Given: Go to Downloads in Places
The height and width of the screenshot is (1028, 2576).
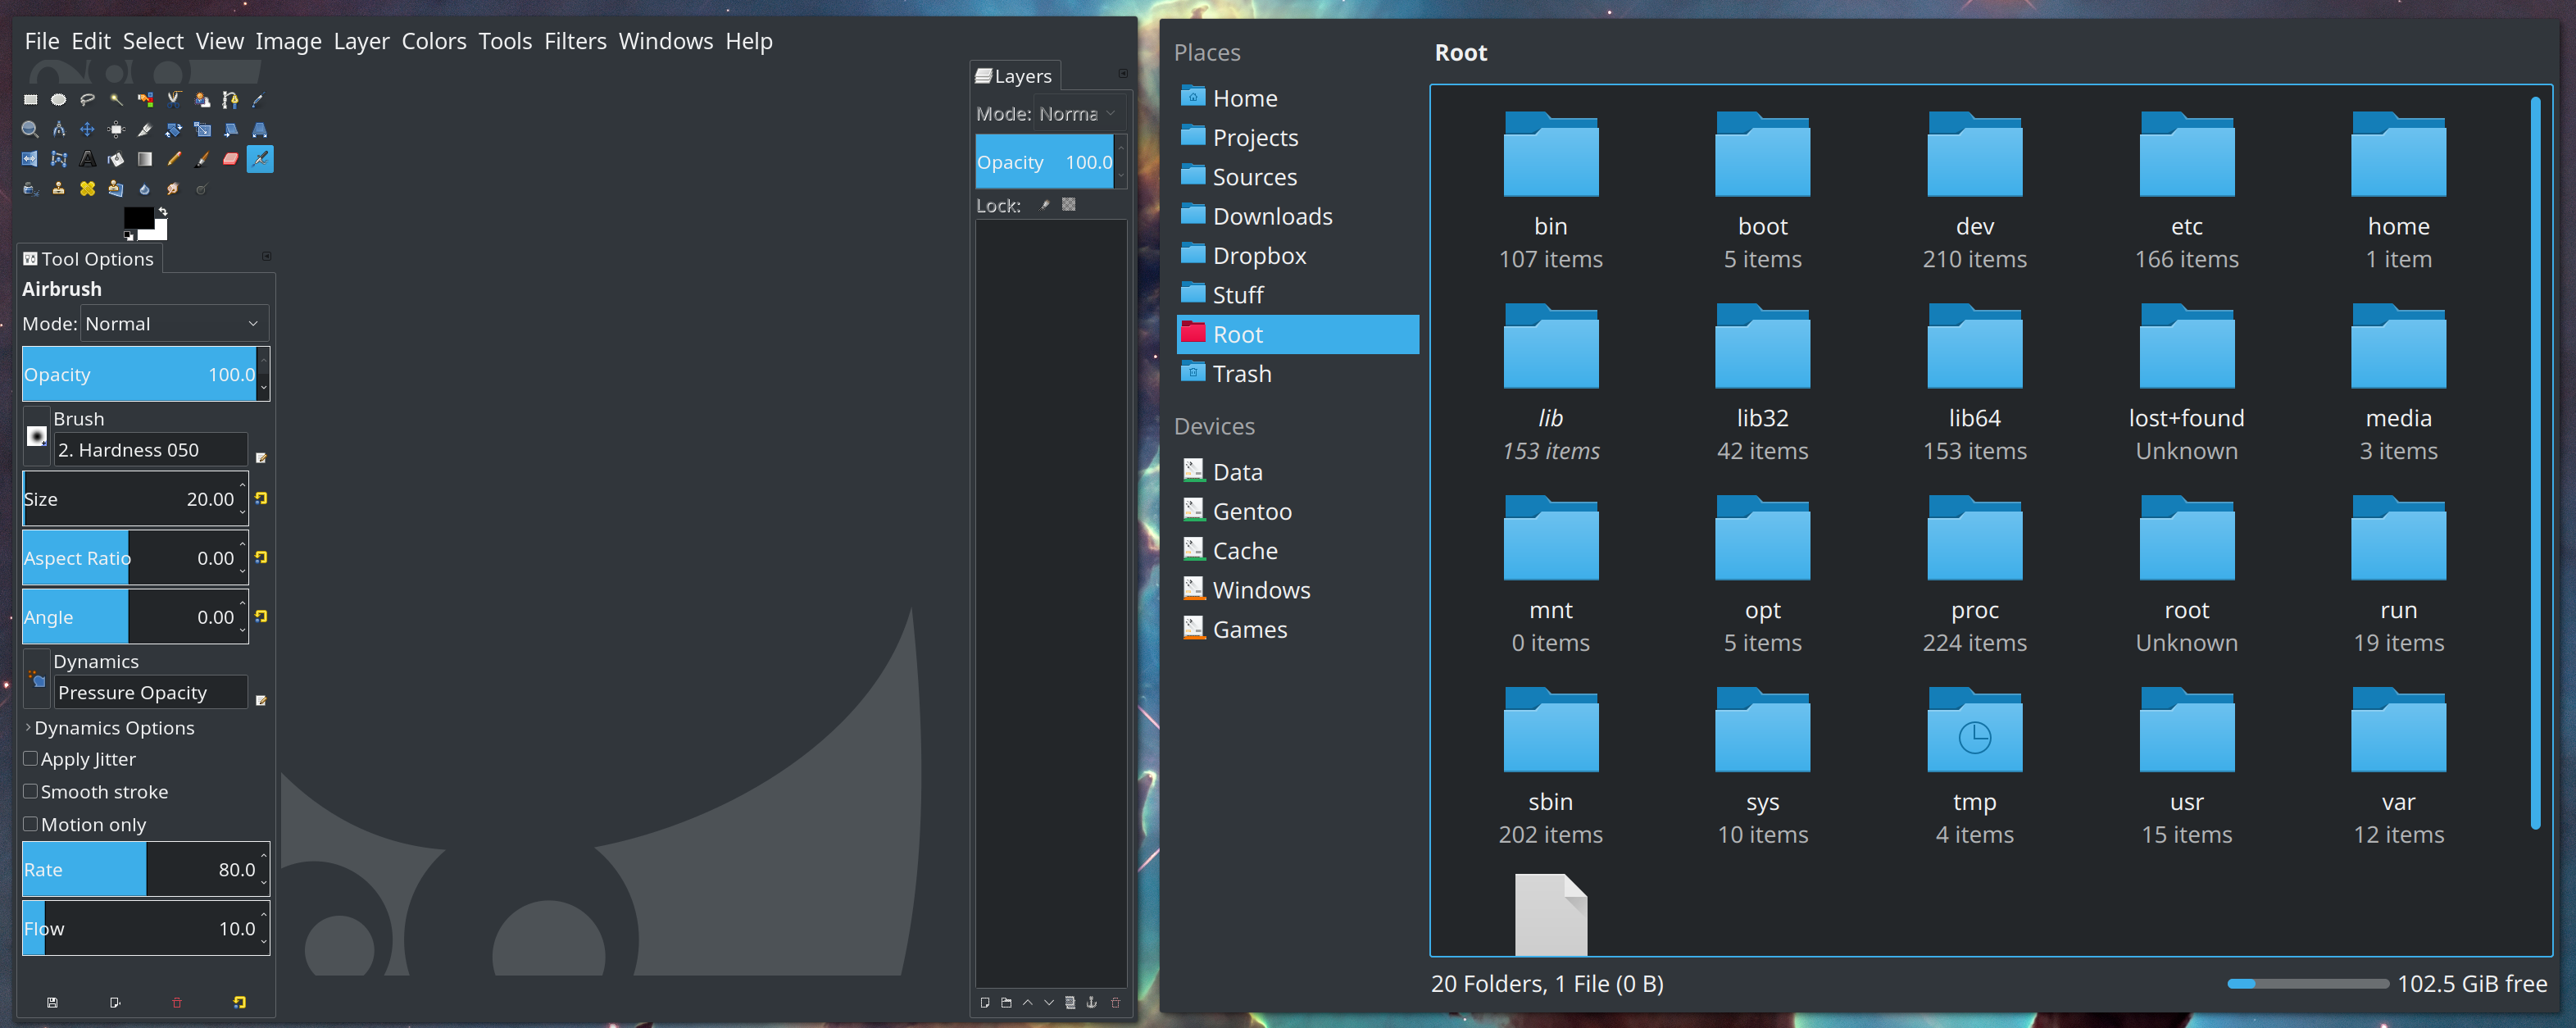Looking at the screenshot, I should tap(1271, 216).
